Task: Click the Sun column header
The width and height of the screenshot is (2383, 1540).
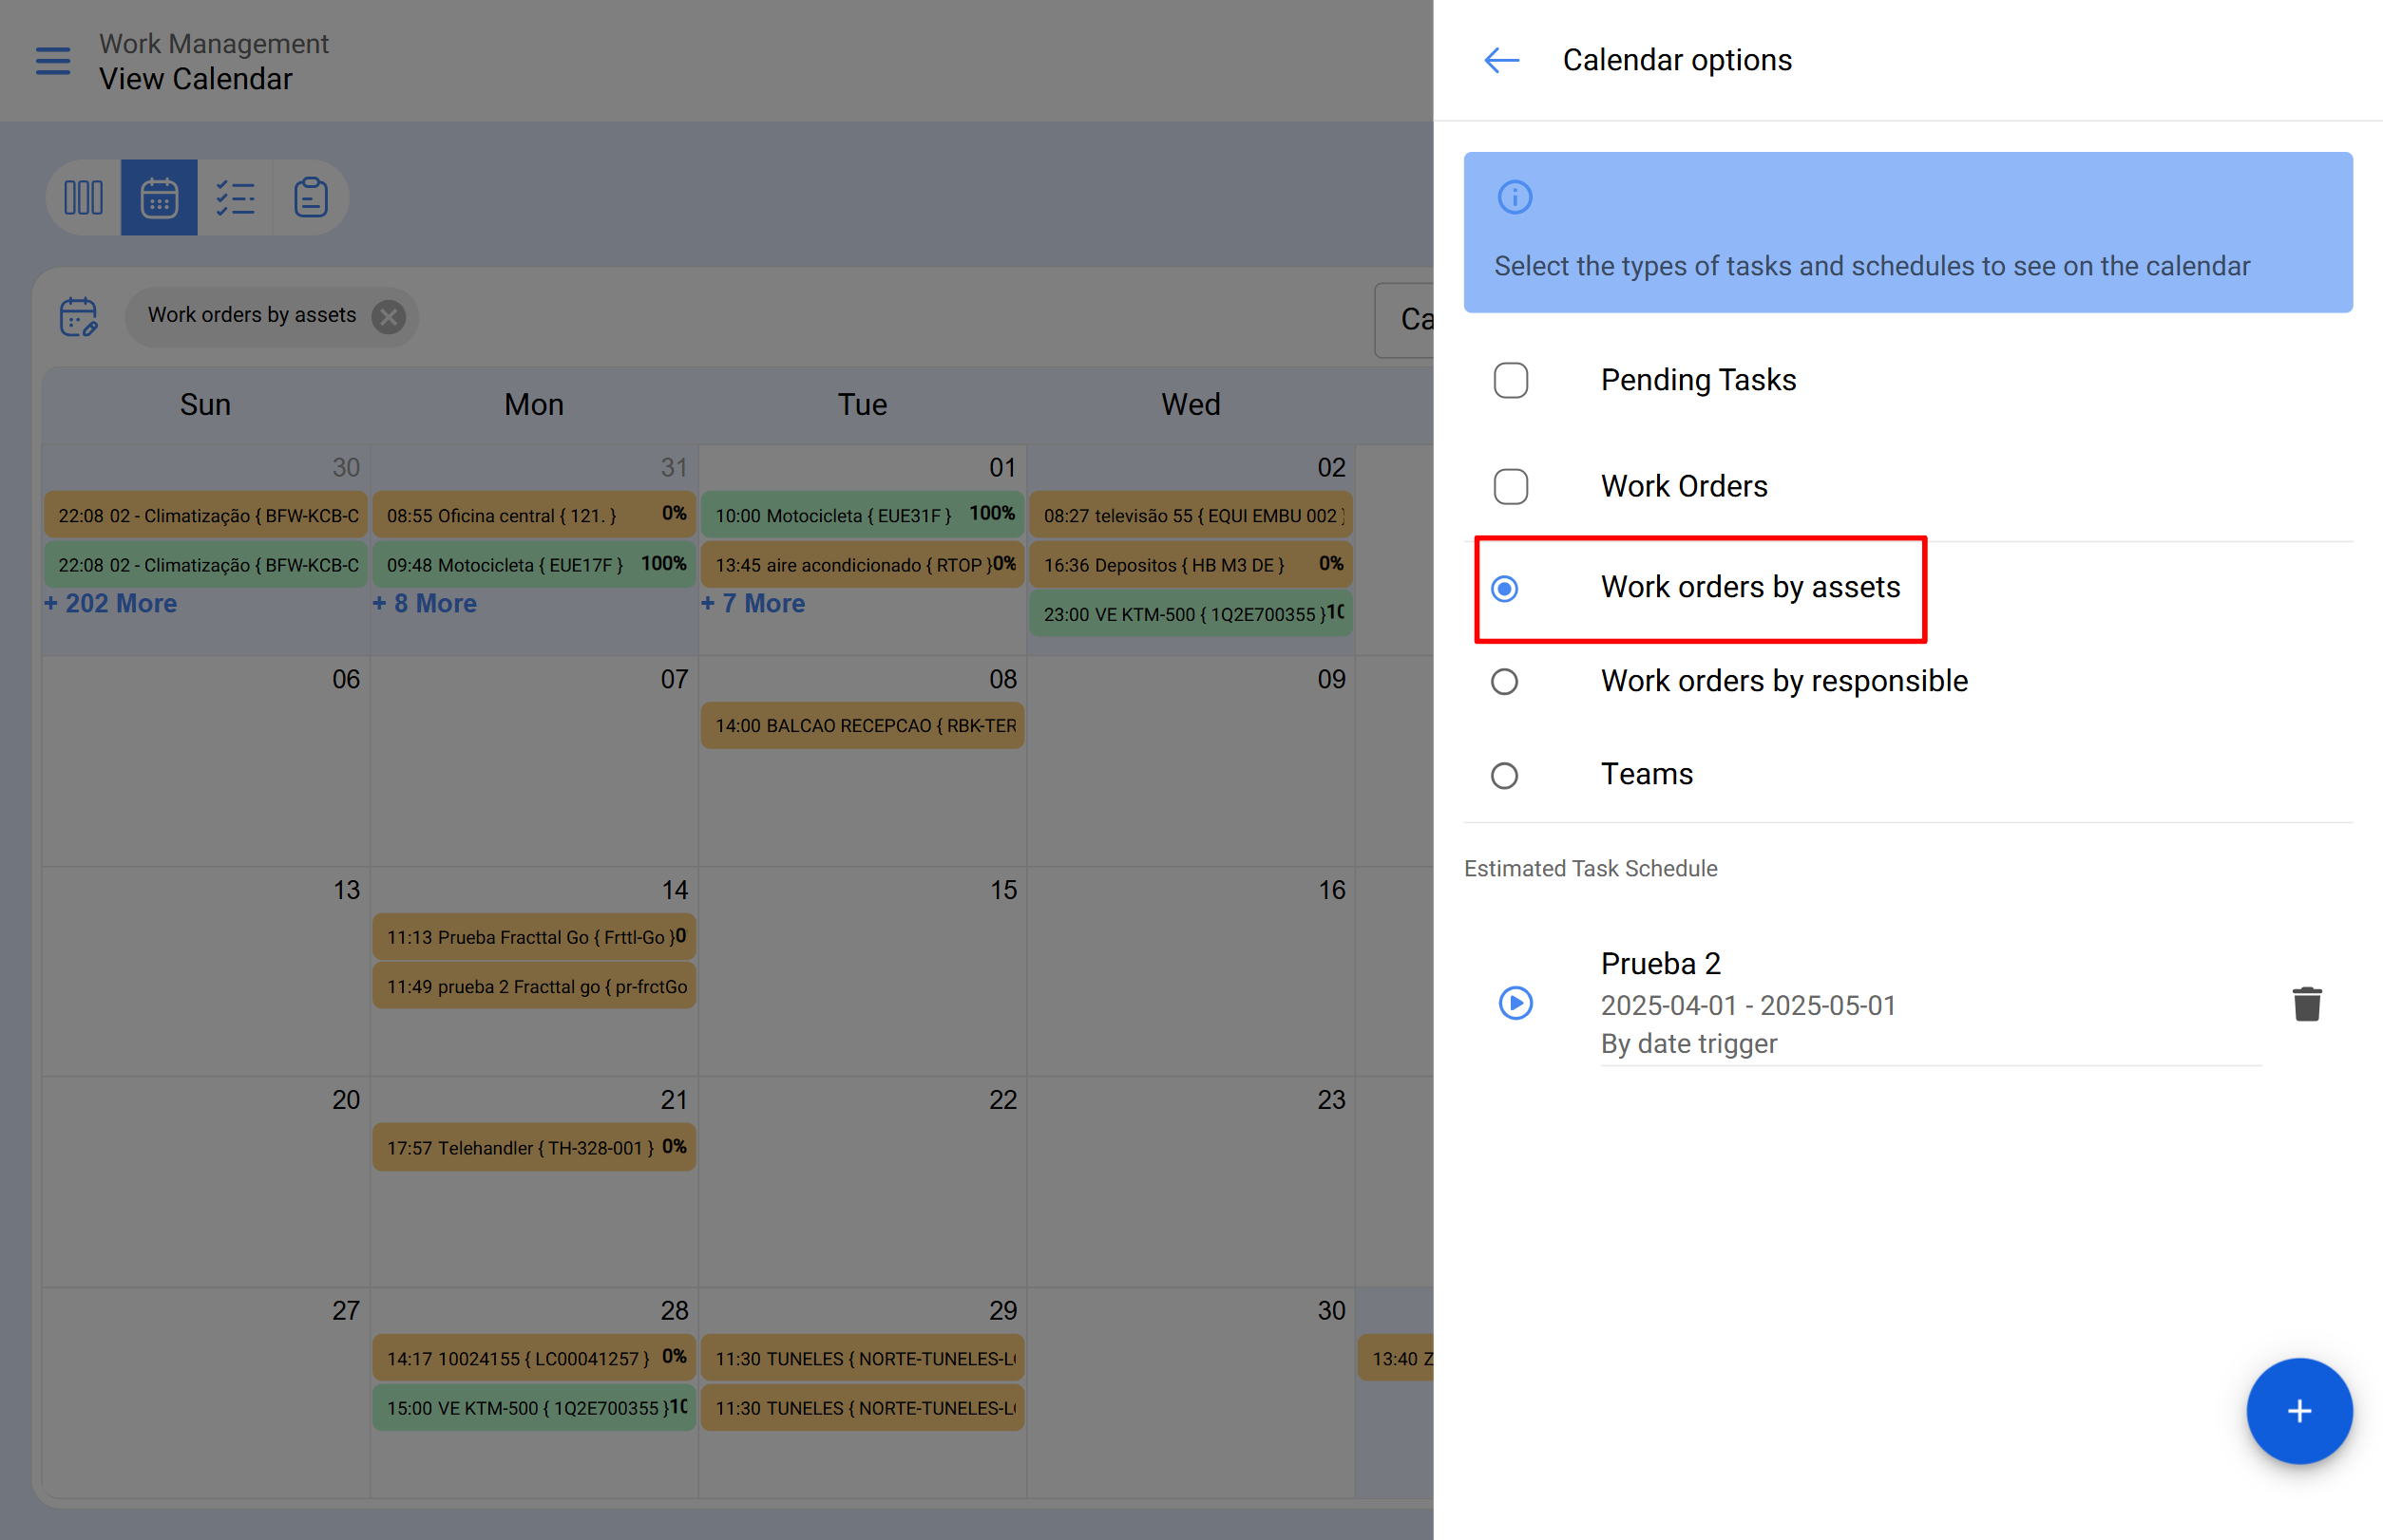Action: click(x=205, y=404)
